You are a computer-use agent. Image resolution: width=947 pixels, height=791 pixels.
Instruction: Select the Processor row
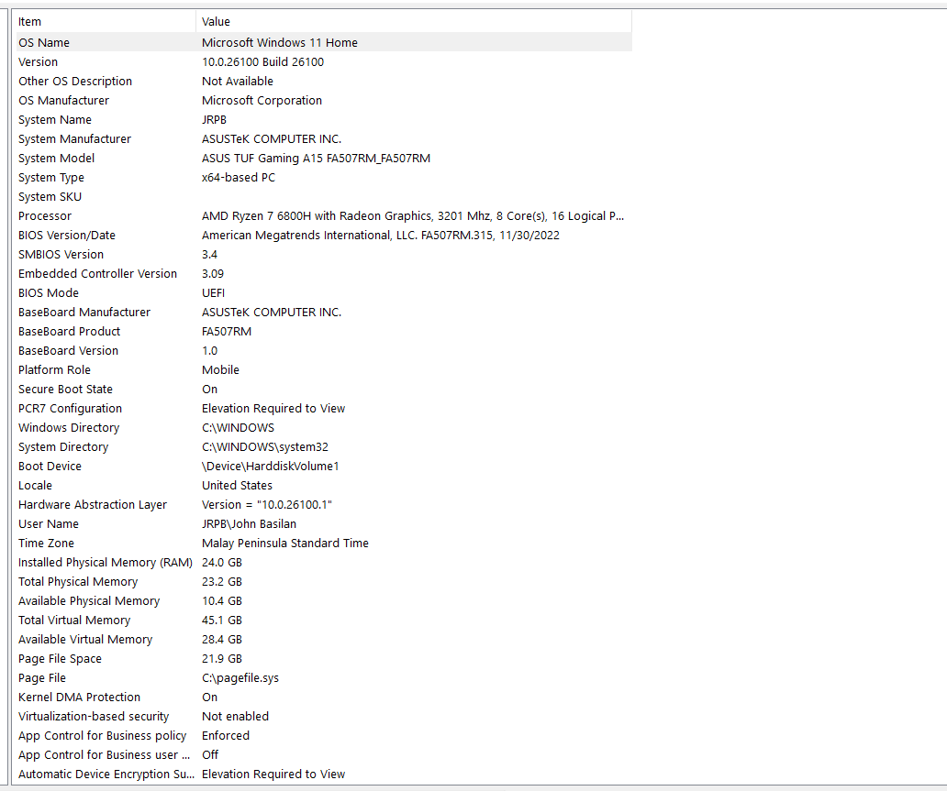pos(322,216)
